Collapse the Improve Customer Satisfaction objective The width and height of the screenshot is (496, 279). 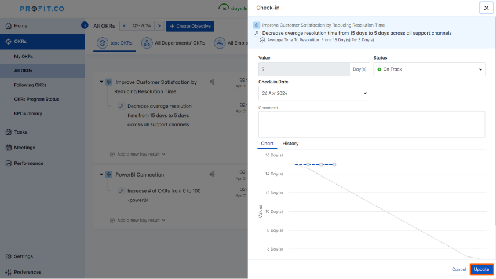(101, 82)
